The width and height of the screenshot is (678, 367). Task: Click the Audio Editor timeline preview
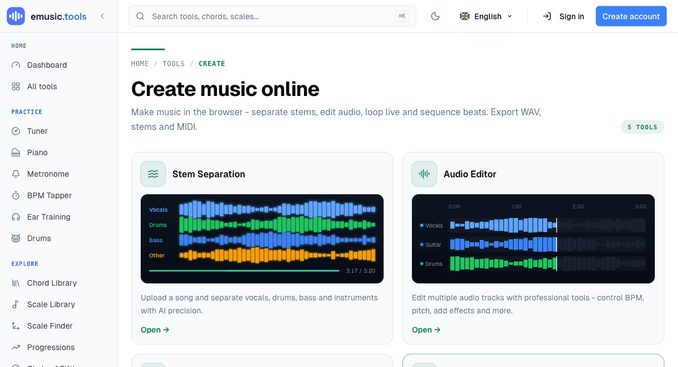pyautogui.click(x=533, y=239)
